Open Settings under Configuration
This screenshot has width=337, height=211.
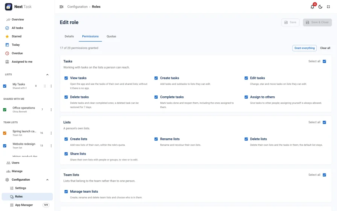point(27,188)
